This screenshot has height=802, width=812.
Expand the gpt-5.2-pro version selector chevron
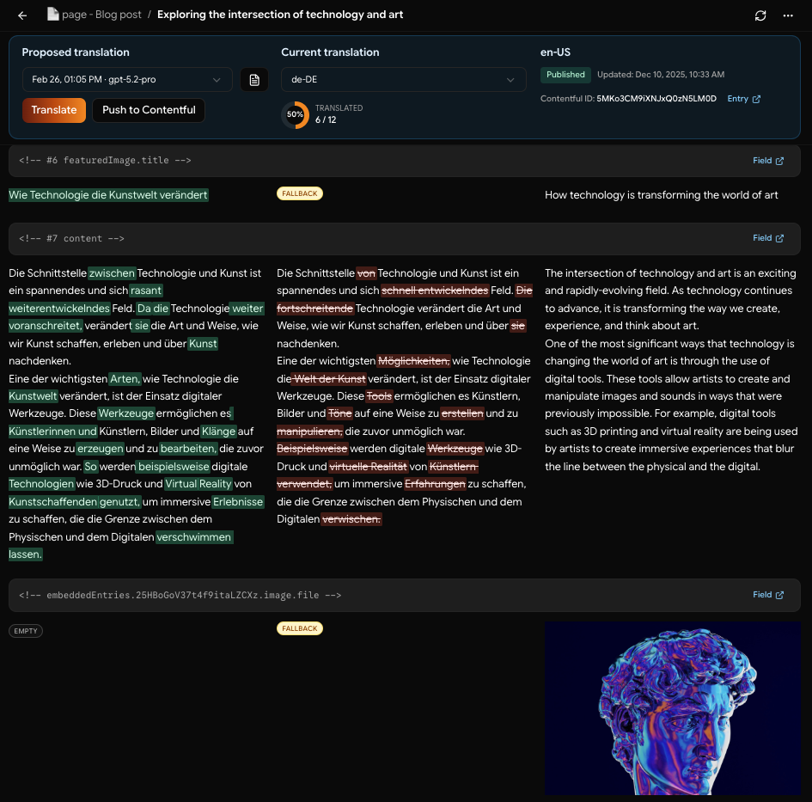[217, 79]
